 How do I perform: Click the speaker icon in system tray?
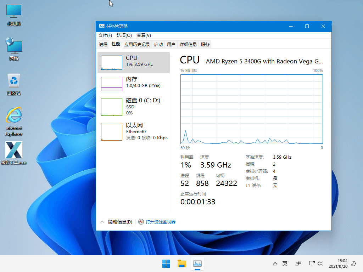pyautogui.click(x=321, y=263)
